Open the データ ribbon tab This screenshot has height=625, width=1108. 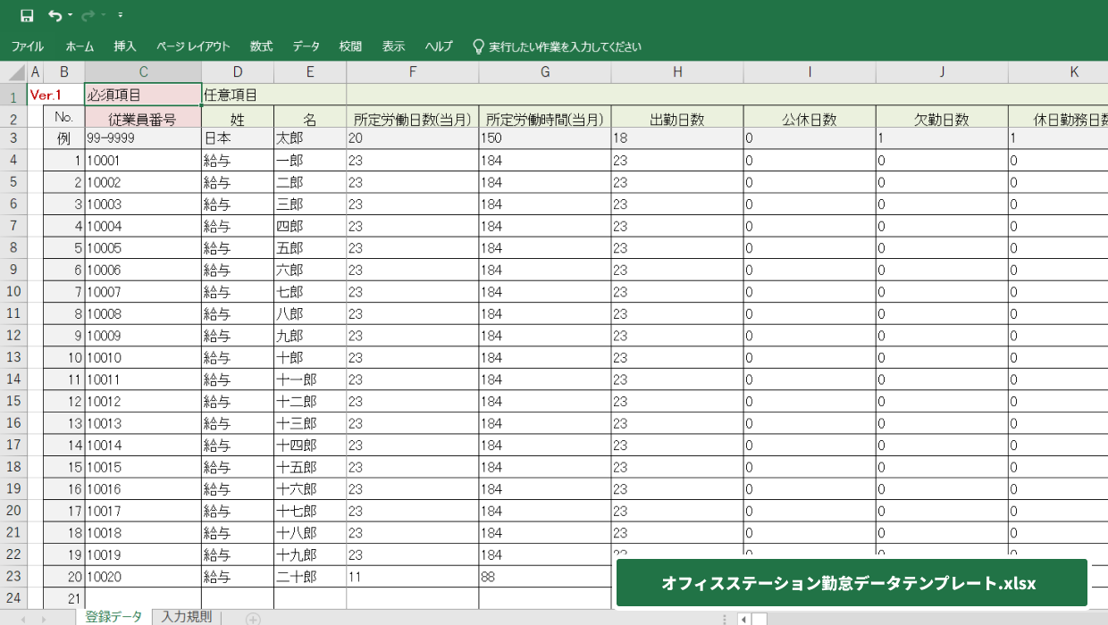(306, 46)
